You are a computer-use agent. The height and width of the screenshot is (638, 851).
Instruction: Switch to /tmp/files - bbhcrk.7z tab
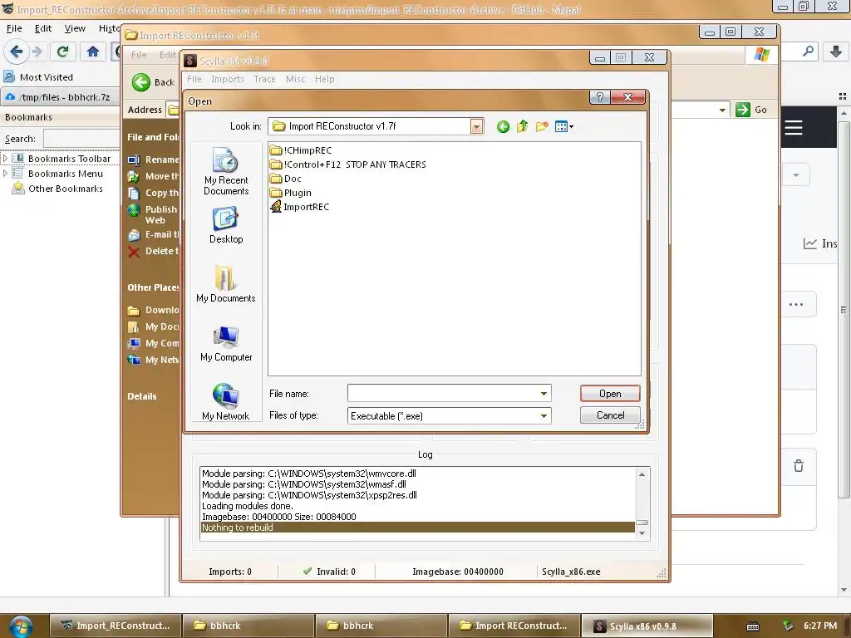[60, 97]
